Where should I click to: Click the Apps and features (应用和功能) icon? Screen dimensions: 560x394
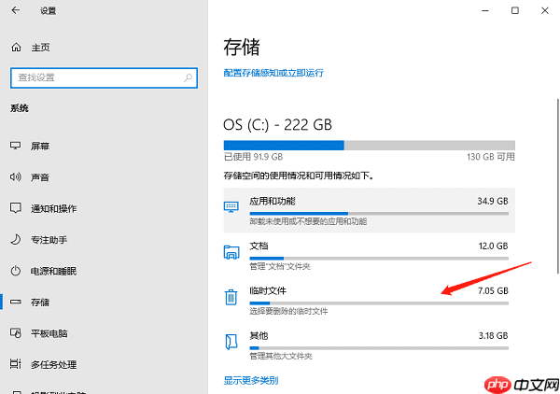click(231, 206)
